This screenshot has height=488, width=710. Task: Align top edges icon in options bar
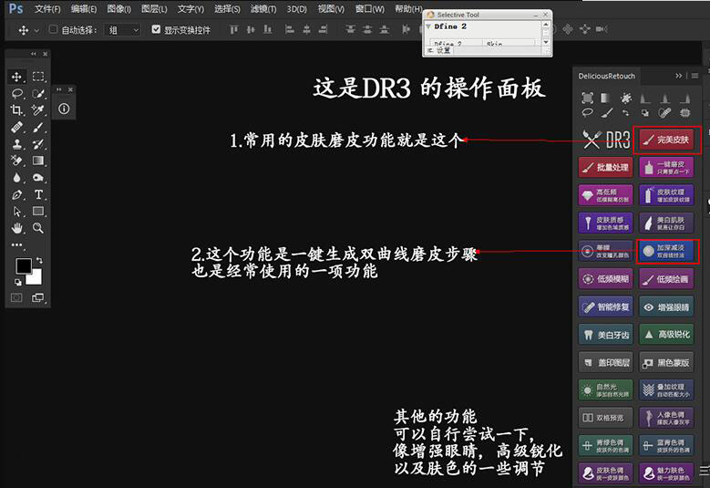click(233, 30)
